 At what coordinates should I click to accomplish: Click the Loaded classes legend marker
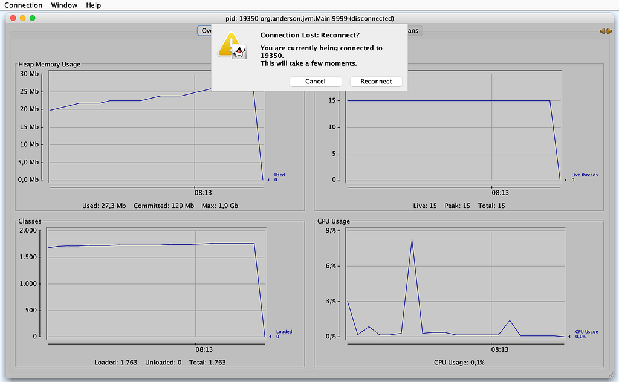[270, 337]
